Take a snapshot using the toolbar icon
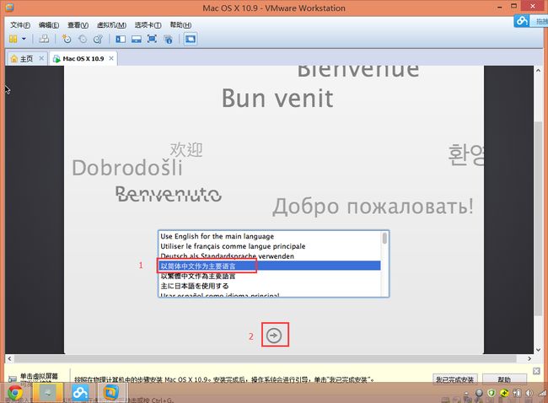This screenshot has height=403, width=548. tap(66, 39)
